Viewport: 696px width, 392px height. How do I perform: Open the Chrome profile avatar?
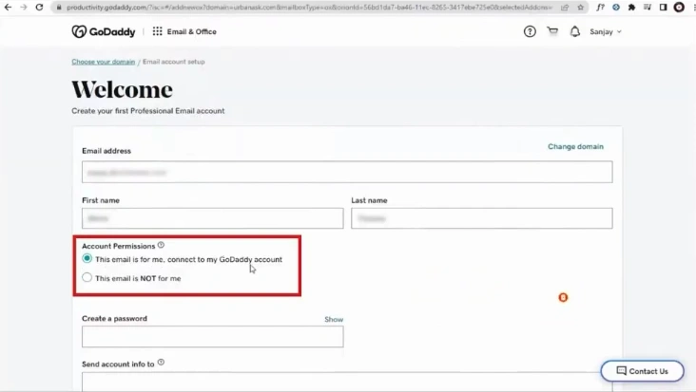click(679, 7)
